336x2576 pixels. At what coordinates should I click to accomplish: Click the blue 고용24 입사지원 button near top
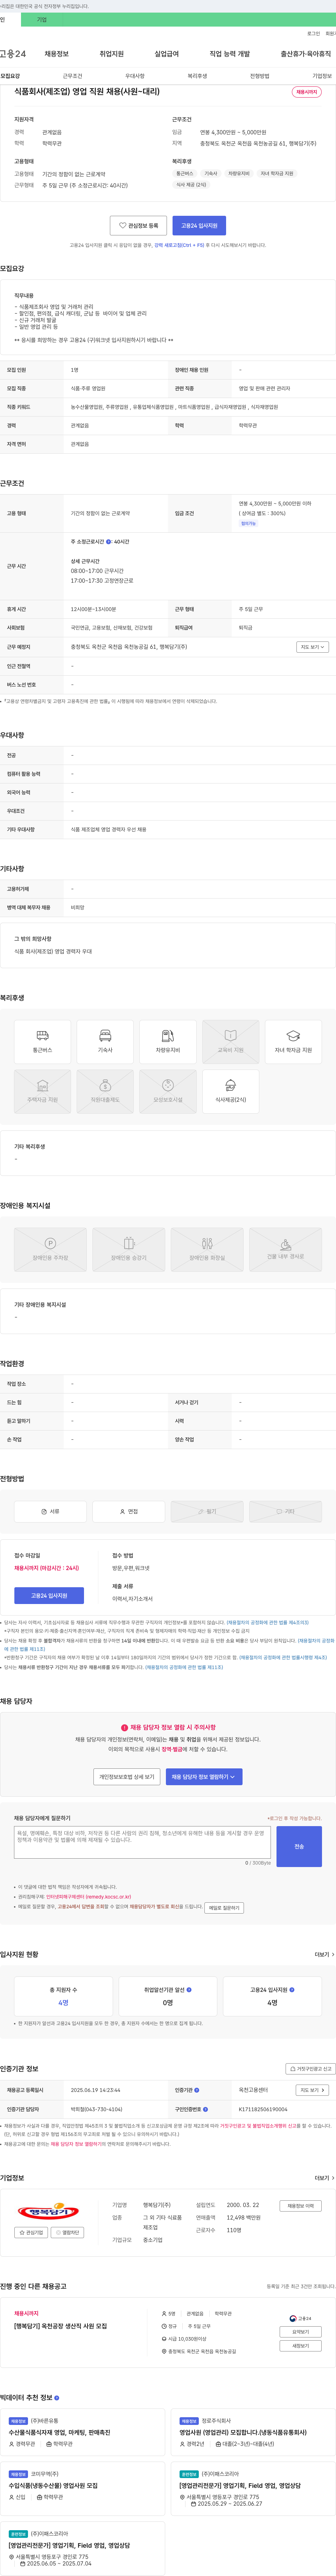(x=199, y=226)
